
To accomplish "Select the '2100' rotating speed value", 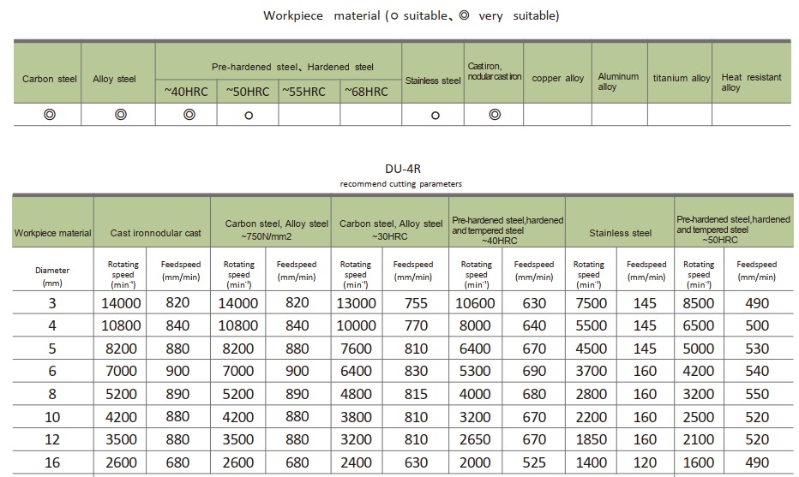I will [x=698, y=440].
